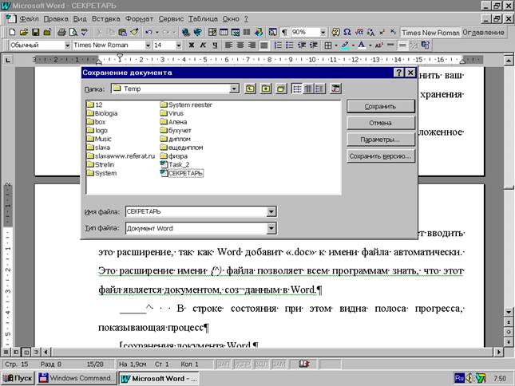Toggle Bold formatting (Ж) in the toolbar
The height and width of the screenshot is (386, 515).
click(191, 45)
